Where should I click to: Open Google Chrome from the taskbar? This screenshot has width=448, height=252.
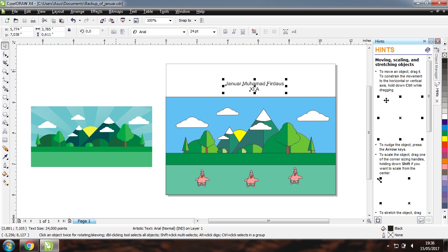29,245
